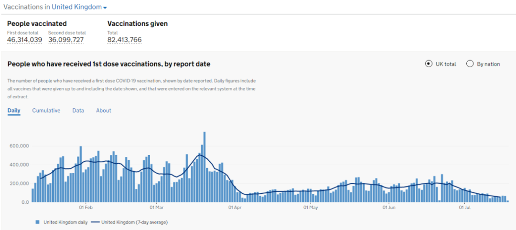Select the By nation radio button
This screenshot has width=516, height=230.
tap(470, 64)
